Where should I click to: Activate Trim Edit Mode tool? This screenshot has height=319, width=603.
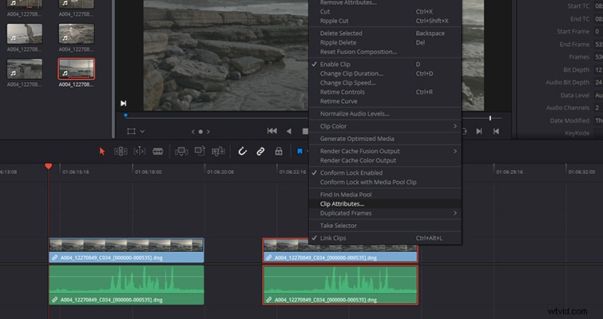click(x=121, y=152)
